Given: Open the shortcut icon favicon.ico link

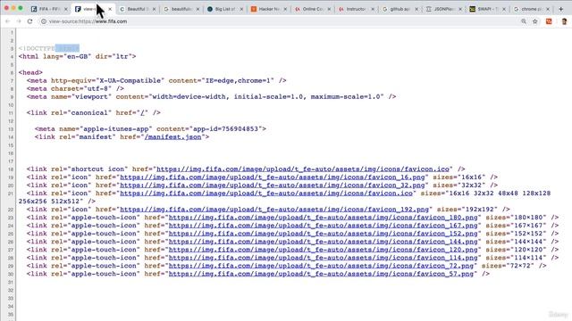Looking at the screenshot, I should pyautogui.click(x=303, y=169).
